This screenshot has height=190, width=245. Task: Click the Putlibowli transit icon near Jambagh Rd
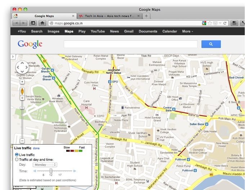(188, 159)
